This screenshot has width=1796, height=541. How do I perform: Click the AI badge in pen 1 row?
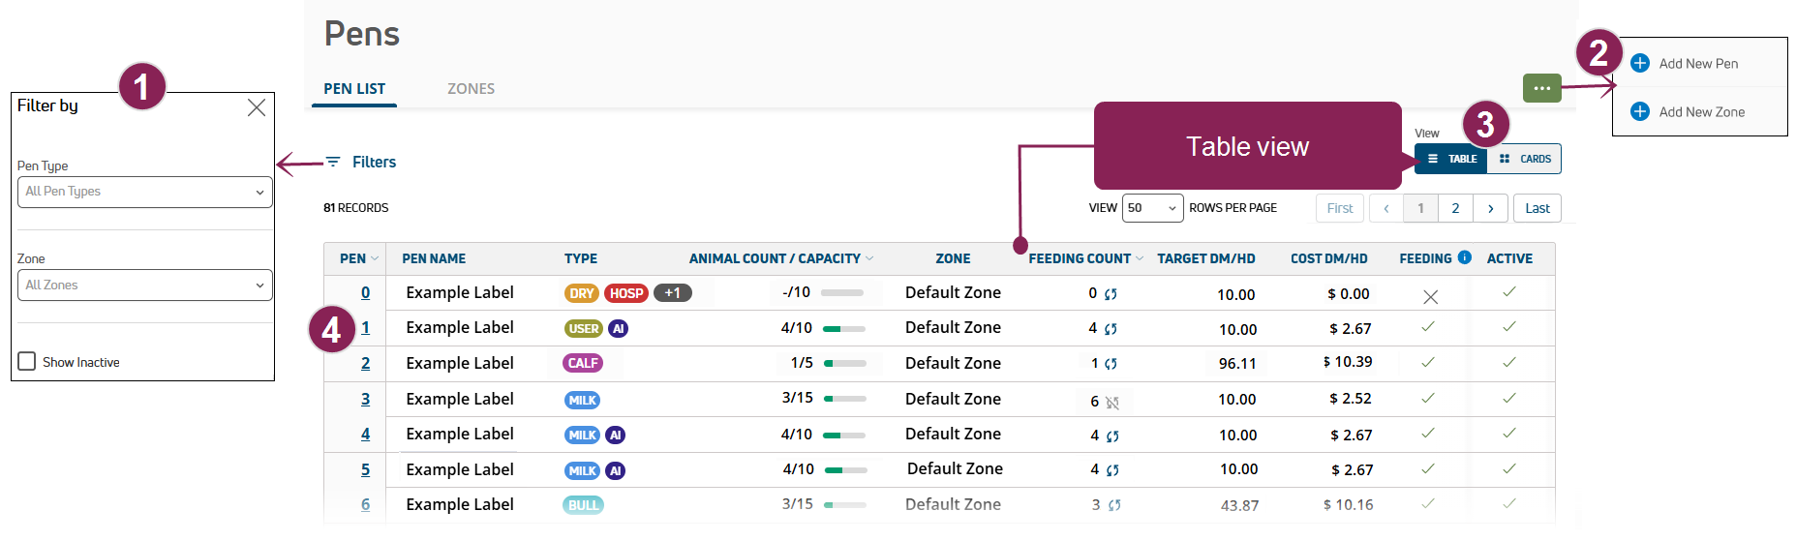coord(619,329)
